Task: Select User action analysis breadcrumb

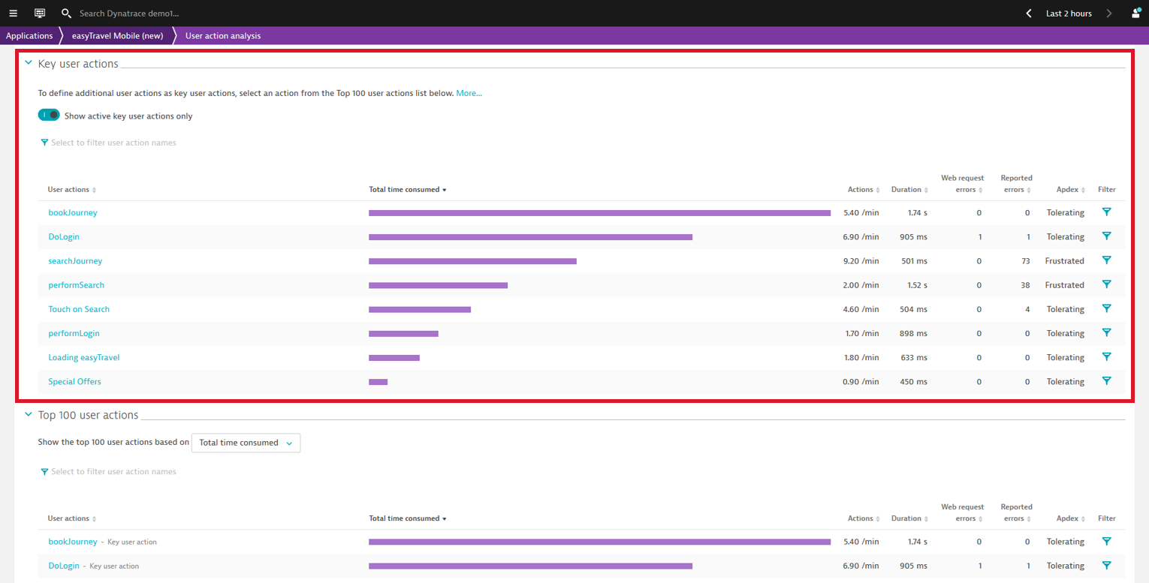Action: [223, 35]
